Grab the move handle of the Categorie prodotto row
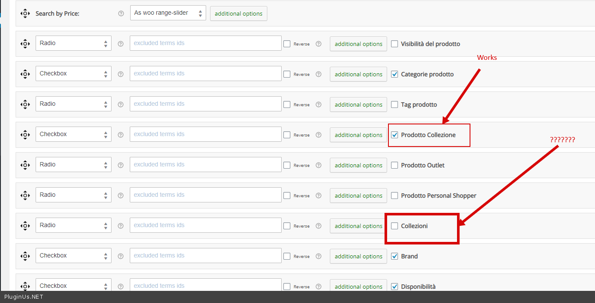This screenshot has height=303, width=595. tap(25, 74)
